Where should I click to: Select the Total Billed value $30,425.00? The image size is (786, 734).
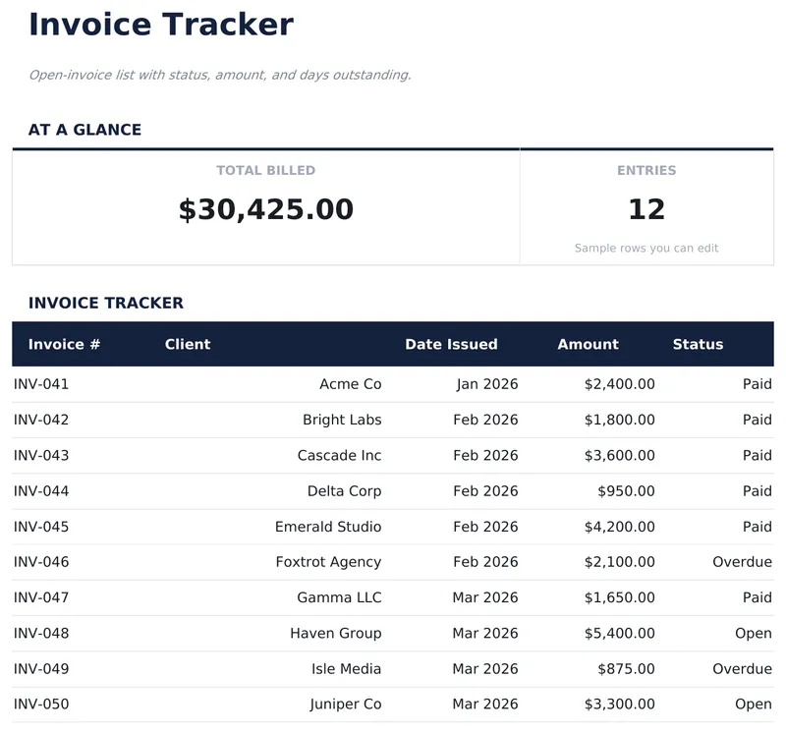266,209
